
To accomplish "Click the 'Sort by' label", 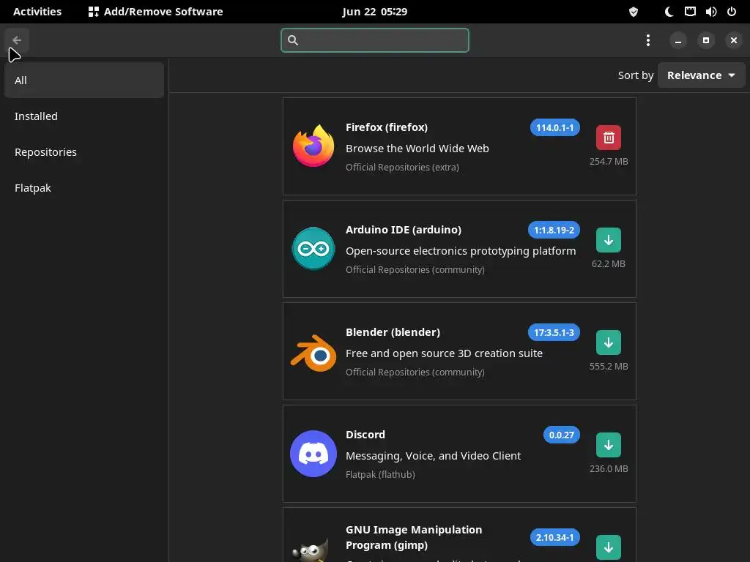I will tap(635, 75).
